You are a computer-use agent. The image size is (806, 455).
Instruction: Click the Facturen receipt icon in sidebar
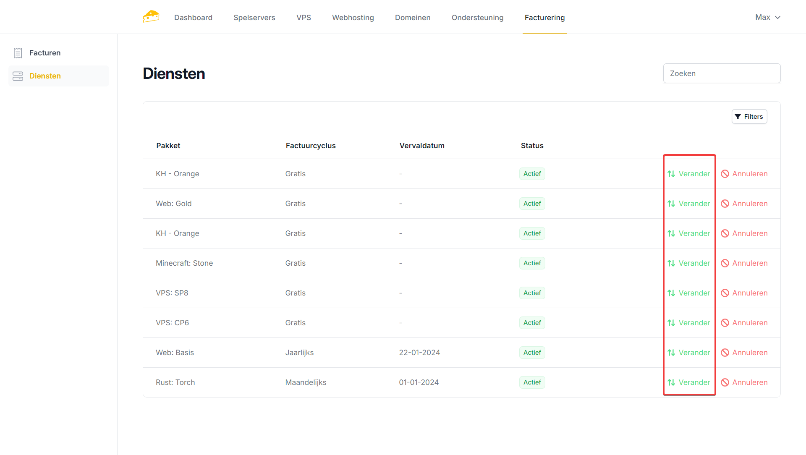click(18, 53)
